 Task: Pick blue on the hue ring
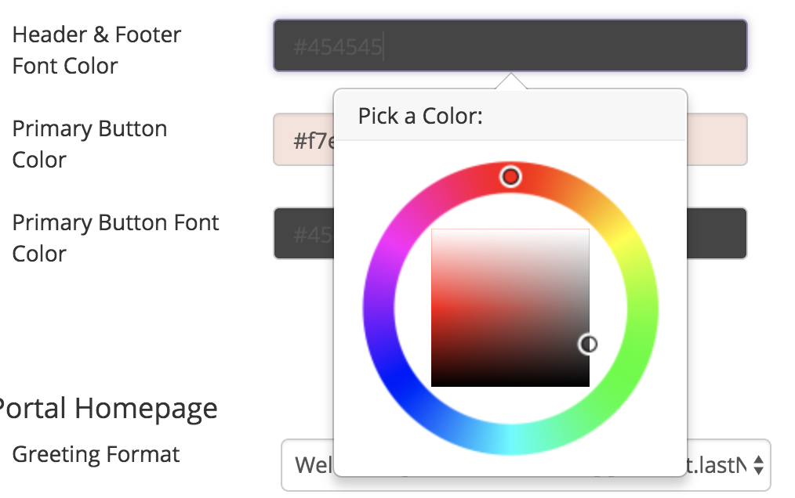click(x=394, y=377)
